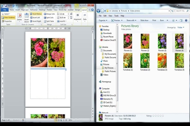Click Distribute Columns icon in Cell Size
Image resolution: width=190 pixels, height=126 pixels.
pos(71,18)
